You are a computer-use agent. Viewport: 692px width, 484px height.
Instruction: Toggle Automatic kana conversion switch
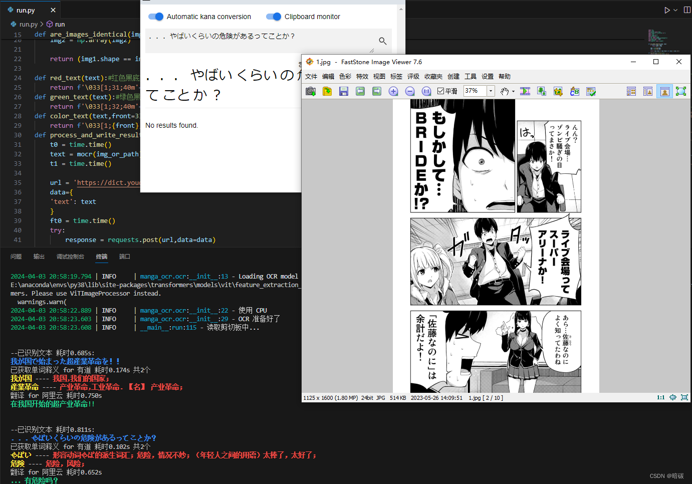[156, 17]
